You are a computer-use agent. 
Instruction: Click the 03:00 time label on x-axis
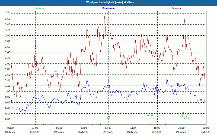(x=35, y=128)
